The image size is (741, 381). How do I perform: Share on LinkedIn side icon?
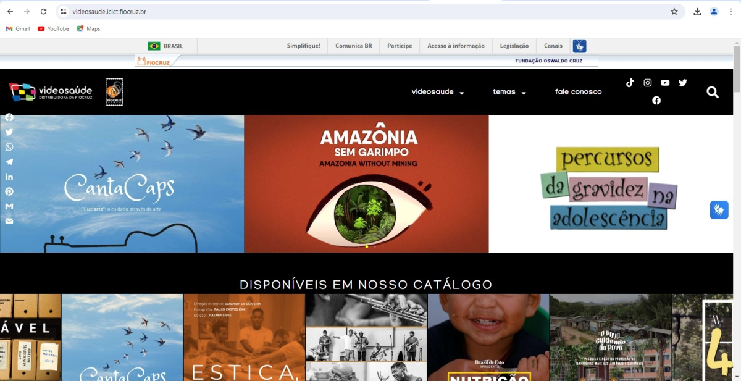(x=9, y=177)
